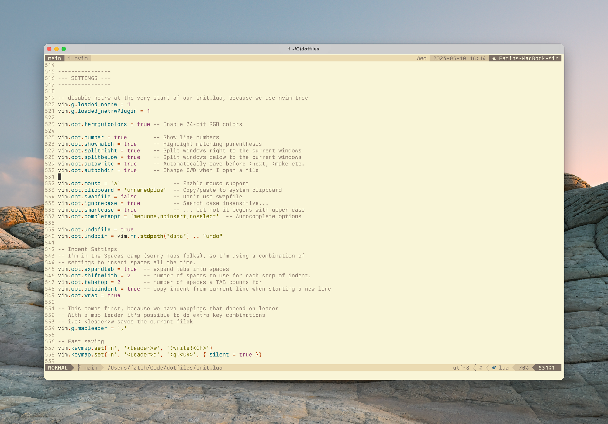Screen dimensions: 608x424
Task: Click on vim.opt.splitright setting
Action: [x=99, y=151]
